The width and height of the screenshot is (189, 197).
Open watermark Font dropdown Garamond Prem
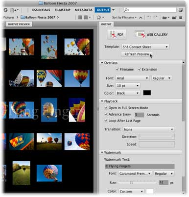[x=135, y=173]
